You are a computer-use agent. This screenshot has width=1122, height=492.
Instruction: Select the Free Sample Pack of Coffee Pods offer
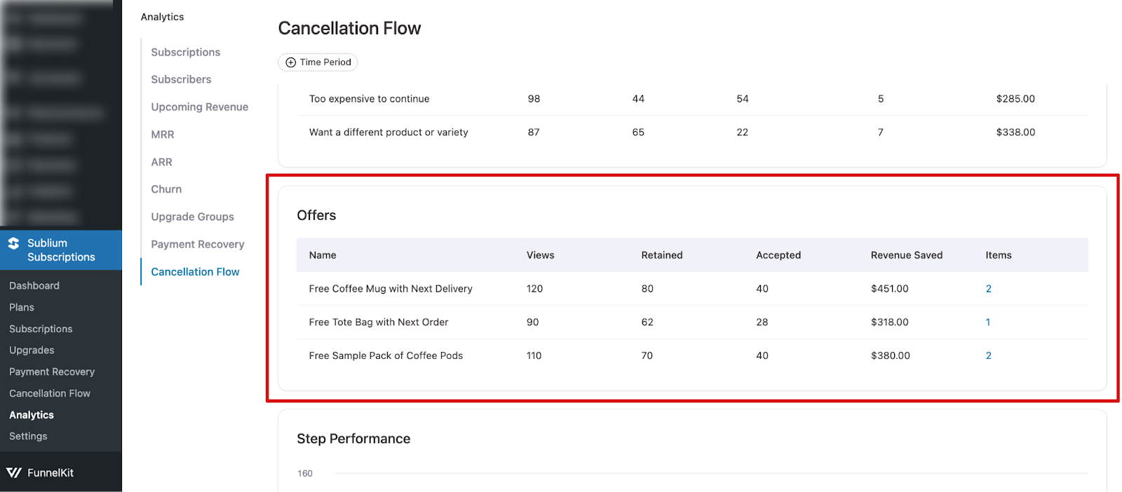pyautogui.click(x=386, y=356)
